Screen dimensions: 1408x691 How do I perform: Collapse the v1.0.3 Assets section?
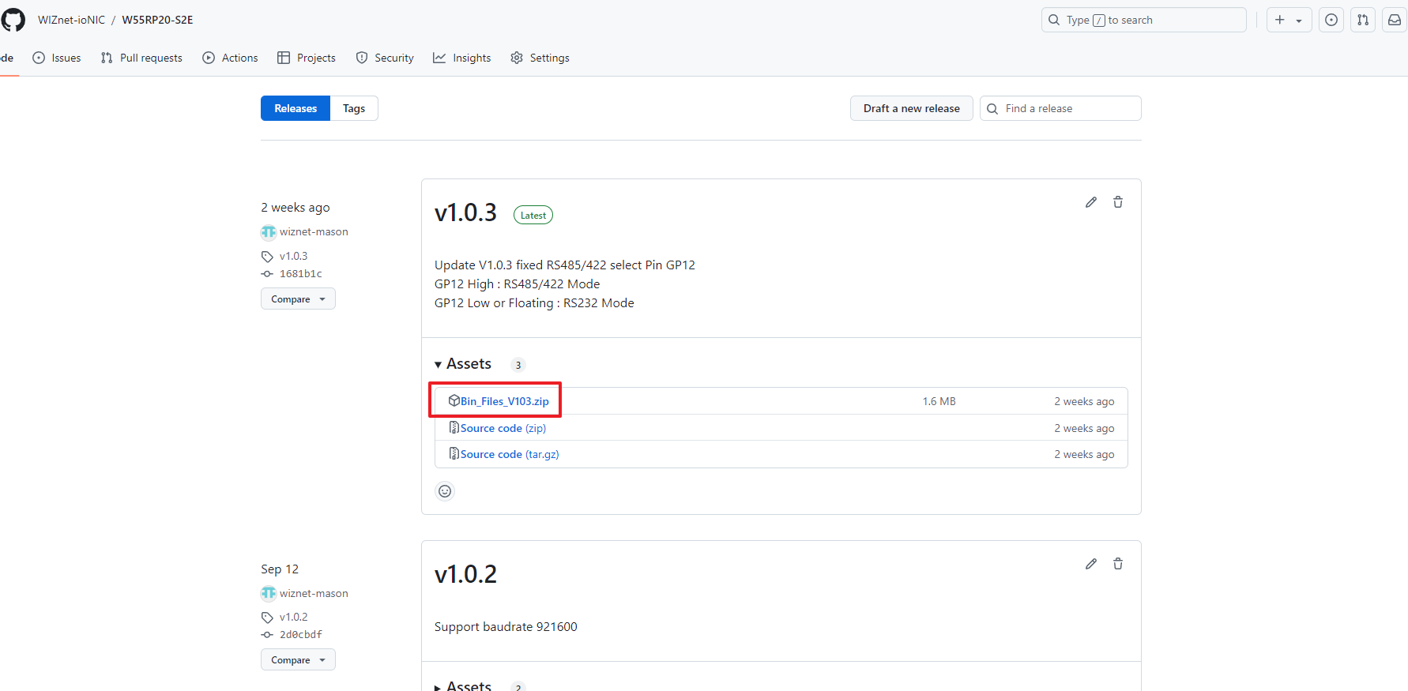pos(463,363)
